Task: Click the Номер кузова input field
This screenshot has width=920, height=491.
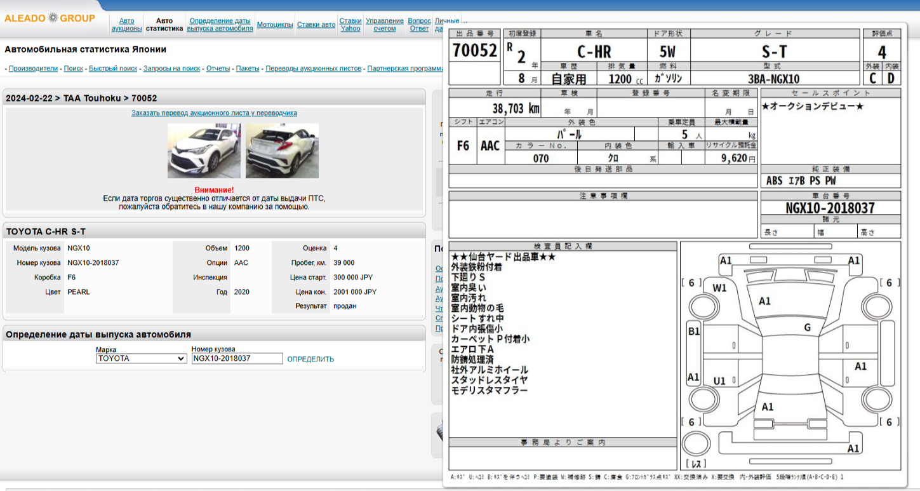Action: 237,358
